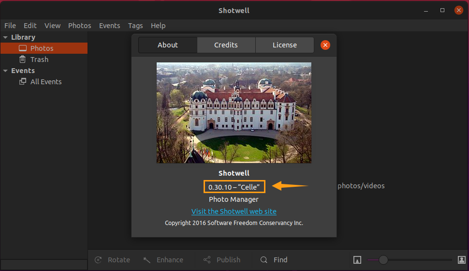469x271 pixels.
Task: Open the Help menu
Action: (158, 26)
